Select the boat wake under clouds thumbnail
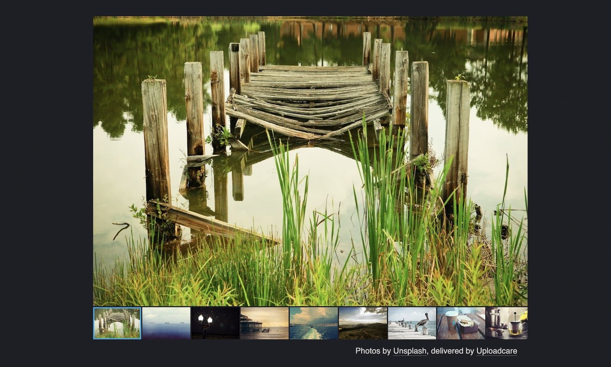 pos(314,323)
